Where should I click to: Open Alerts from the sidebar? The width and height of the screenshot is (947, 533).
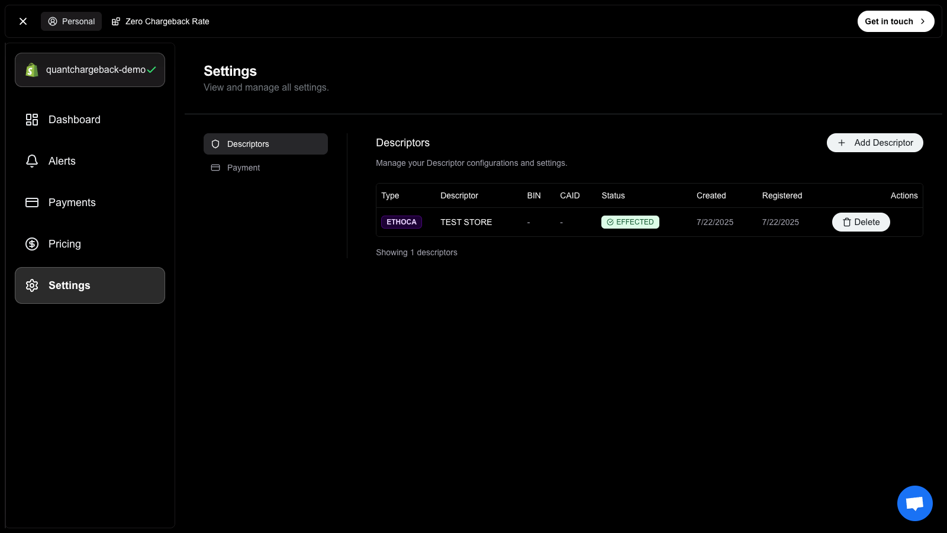tap(90, 161)
